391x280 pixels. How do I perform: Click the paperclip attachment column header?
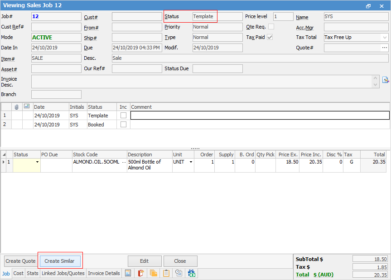click(17, 107)
